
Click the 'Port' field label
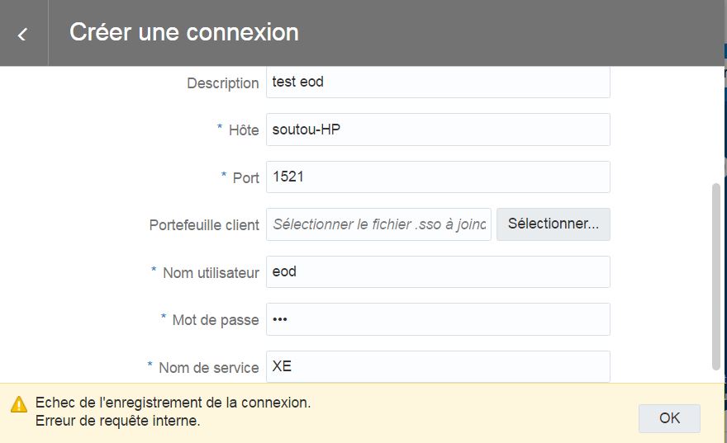coord(245,178)
